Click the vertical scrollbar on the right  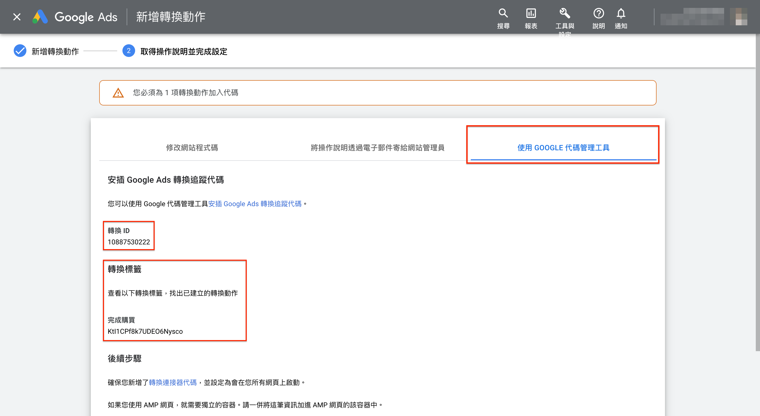(x=758, y=192)
